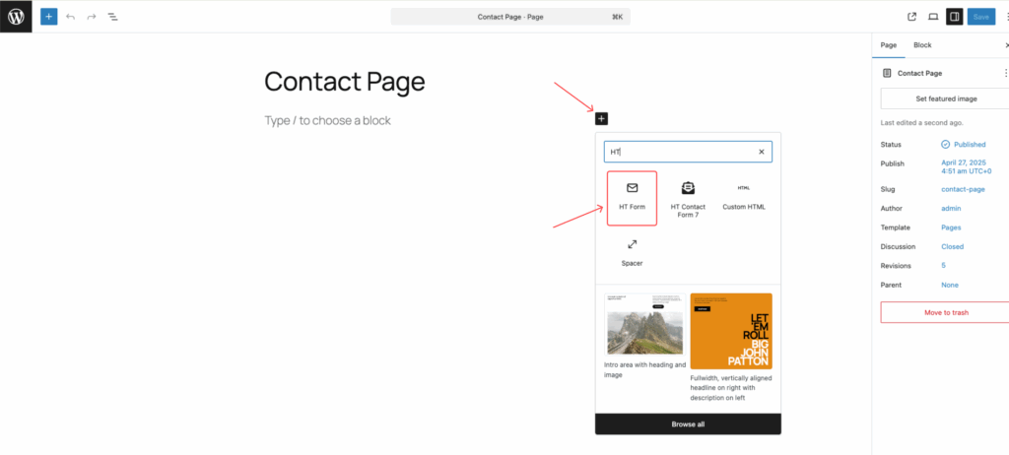
Task: Click the Contact Page title
Action: 344,82
